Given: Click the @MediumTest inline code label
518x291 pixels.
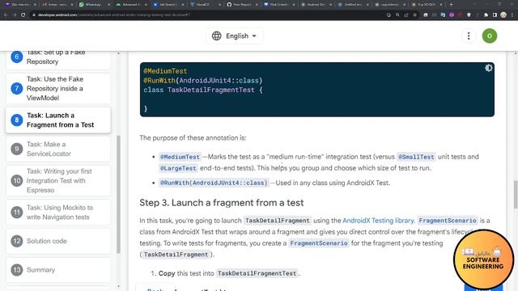Looking at the screenshot, I should coord(180,157).
